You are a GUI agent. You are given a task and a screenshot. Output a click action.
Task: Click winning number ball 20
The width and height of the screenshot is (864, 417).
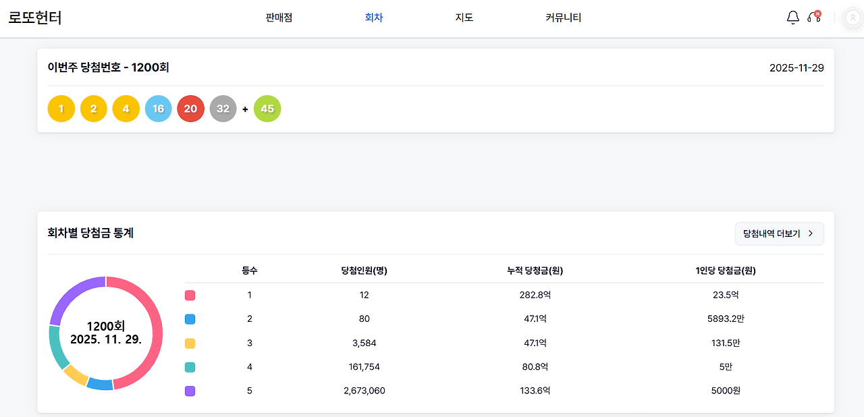point(191,109)
